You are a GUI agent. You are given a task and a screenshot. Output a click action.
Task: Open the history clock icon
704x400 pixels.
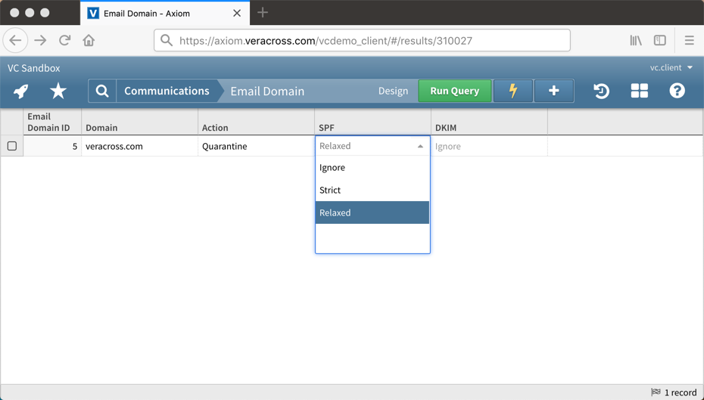(601, 91)
